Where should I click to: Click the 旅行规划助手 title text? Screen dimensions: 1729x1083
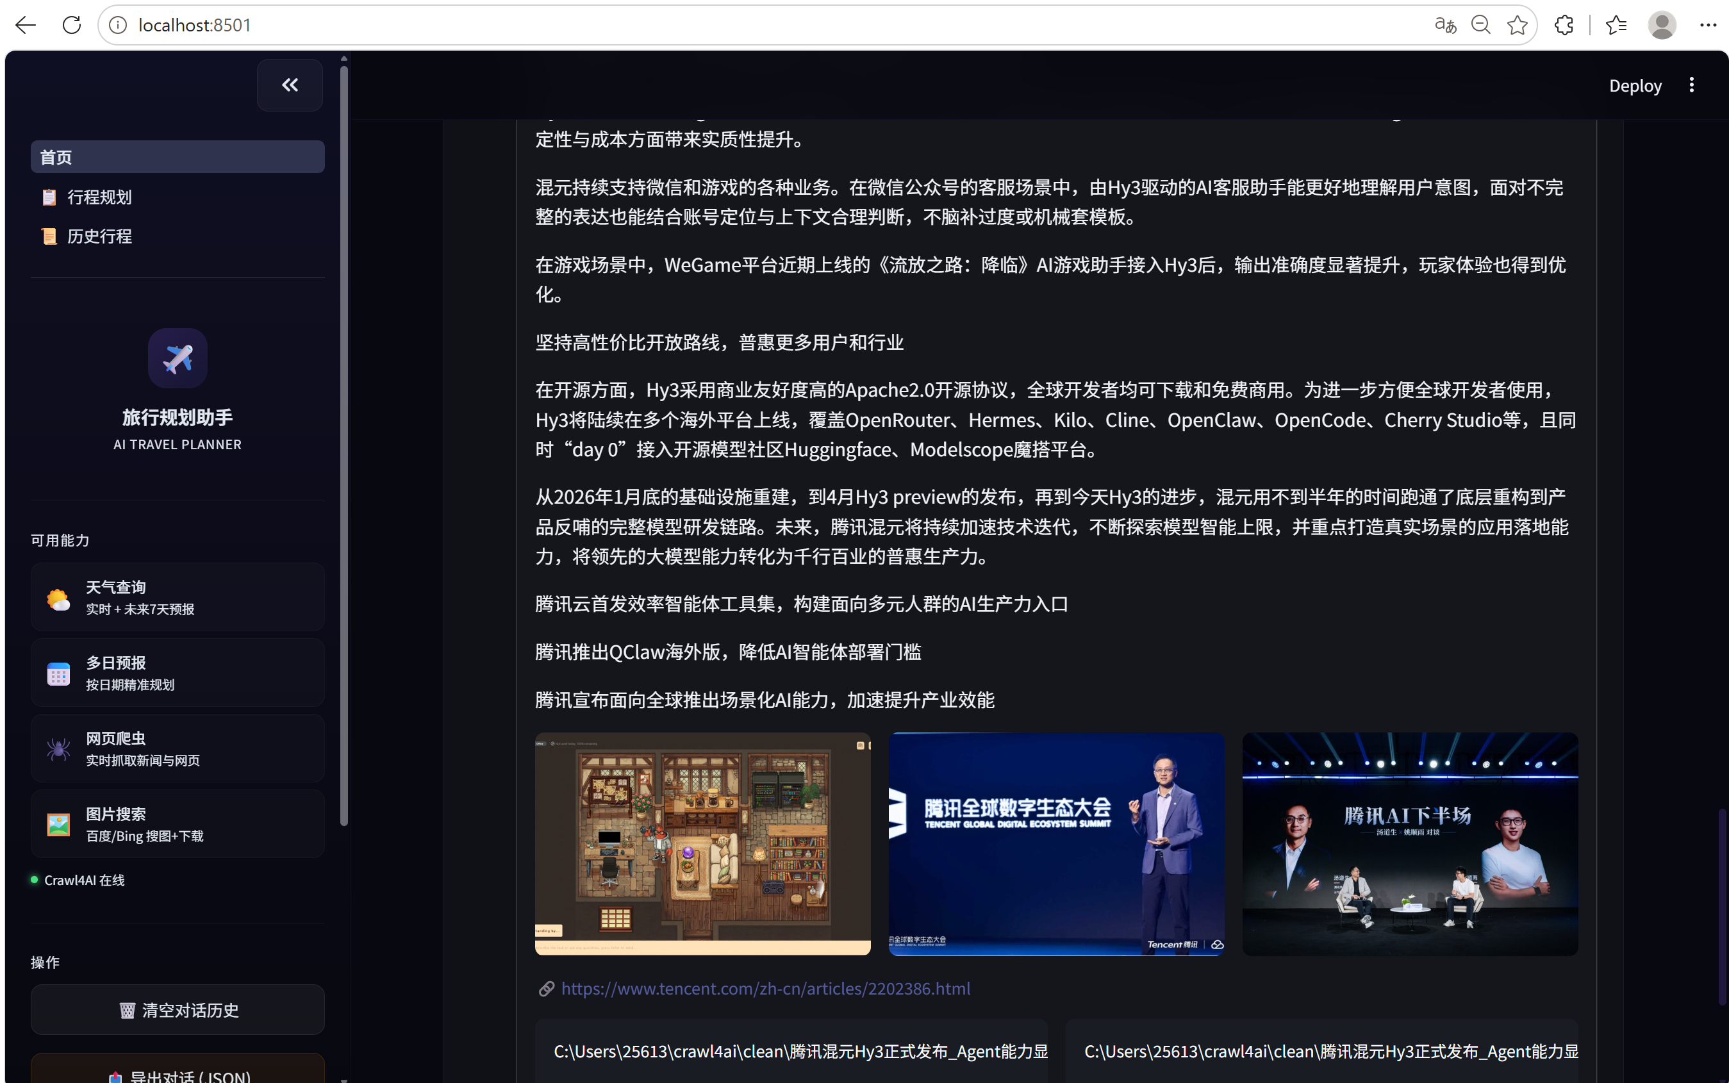[178, 418]
